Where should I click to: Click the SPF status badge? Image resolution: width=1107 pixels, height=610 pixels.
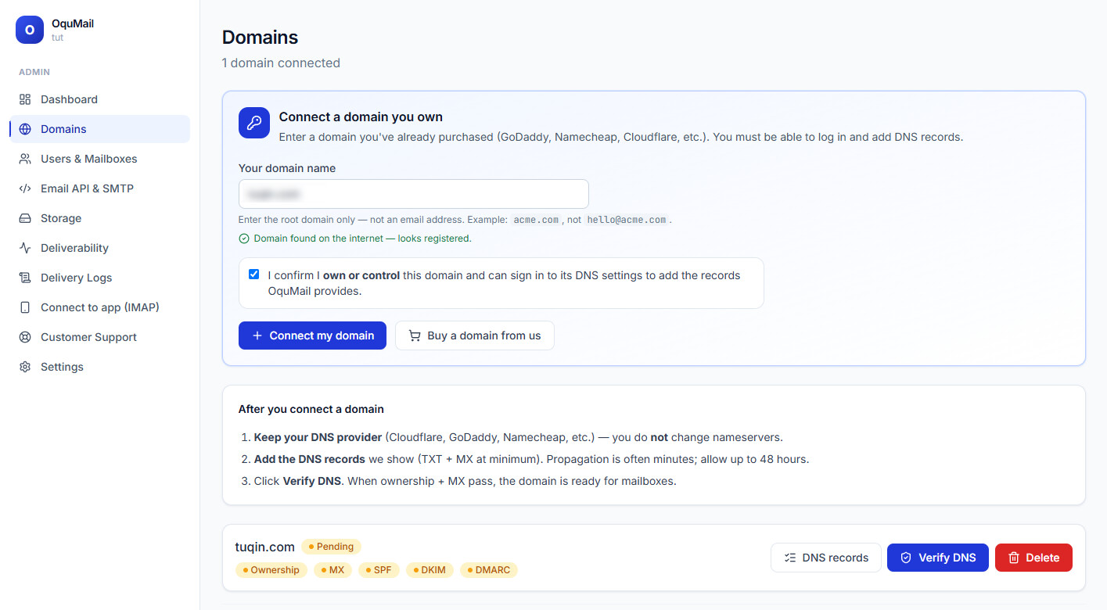(x=379, y=570)
